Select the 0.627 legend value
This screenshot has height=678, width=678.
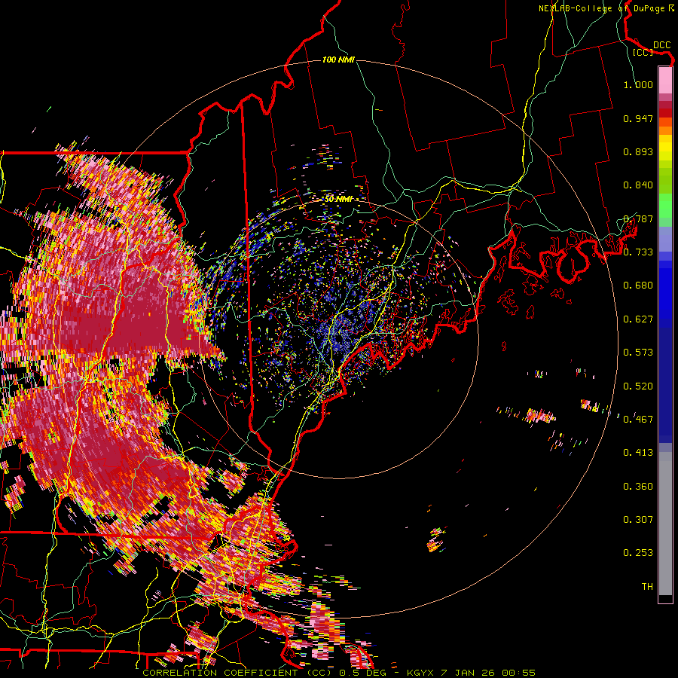638,319
